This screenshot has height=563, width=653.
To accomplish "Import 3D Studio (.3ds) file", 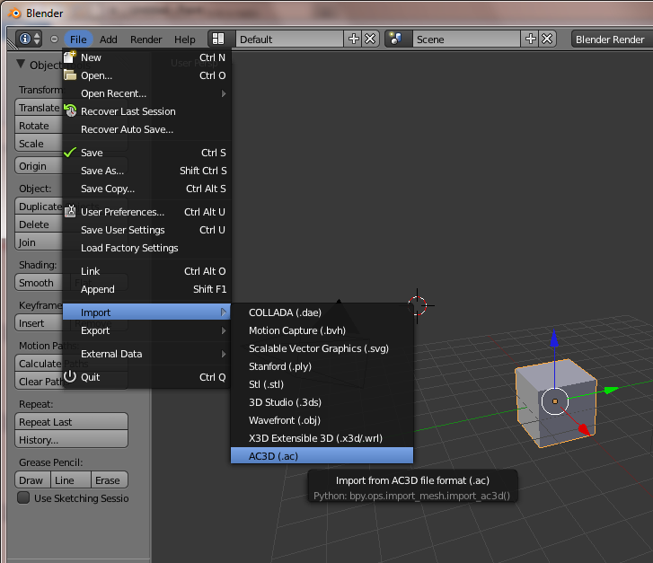I will tap(322, 402).
